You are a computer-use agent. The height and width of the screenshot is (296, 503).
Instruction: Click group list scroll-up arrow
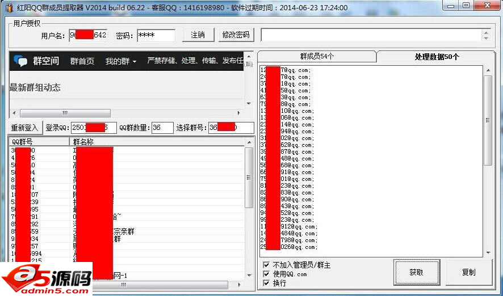[249, 142]
